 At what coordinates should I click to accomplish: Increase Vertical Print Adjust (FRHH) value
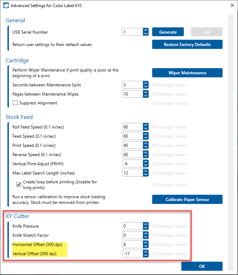point(146,162)
